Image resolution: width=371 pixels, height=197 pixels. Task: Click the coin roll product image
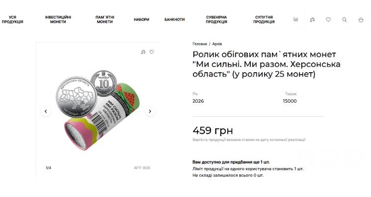point(98,111)
